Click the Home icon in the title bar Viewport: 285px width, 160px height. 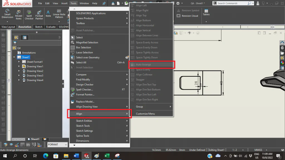tap(113, 3)
